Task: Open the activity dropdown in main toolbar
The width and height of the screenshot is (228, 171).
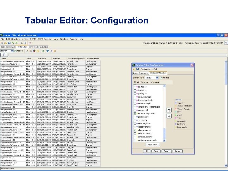Action: click(12, 51)
